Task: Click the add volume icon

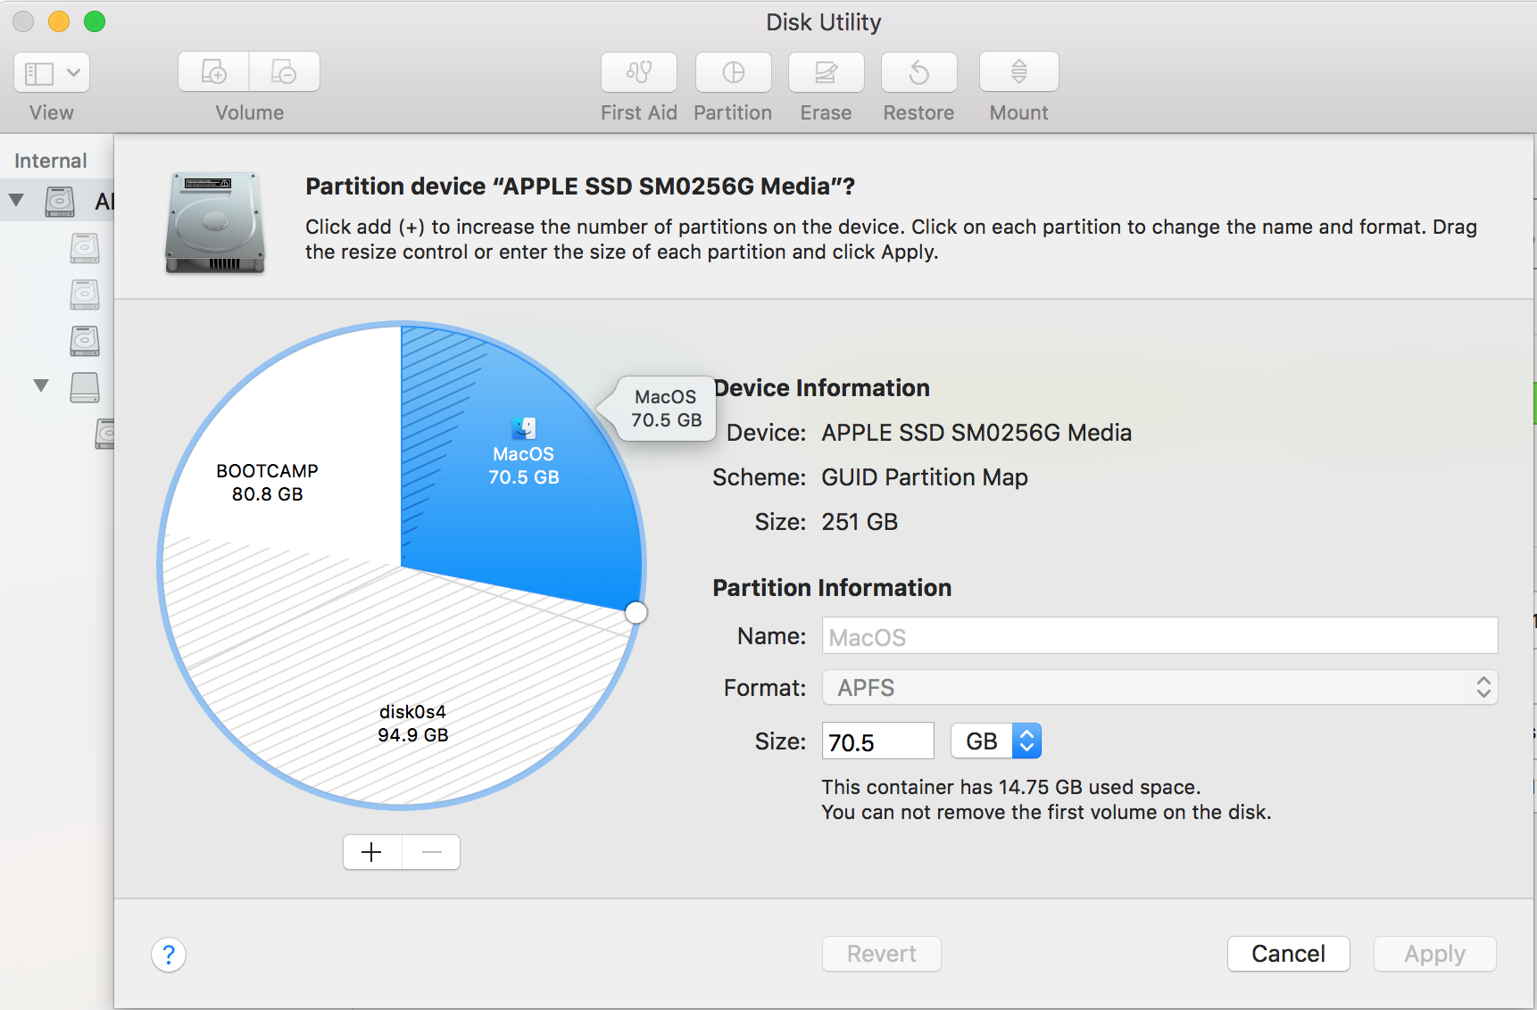Action: click(213, 72)
